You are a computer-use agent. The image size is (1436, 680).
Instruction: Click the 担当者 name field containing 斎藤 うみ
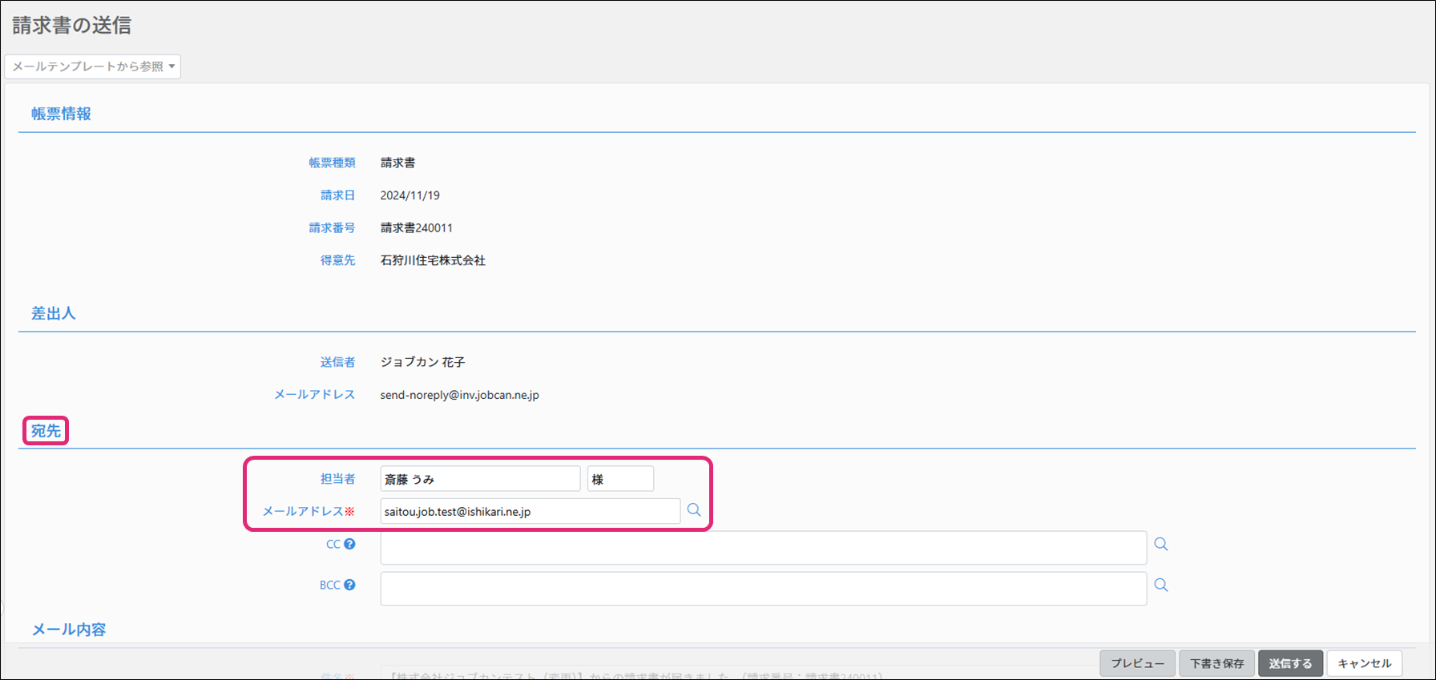(x=479, y=479)
